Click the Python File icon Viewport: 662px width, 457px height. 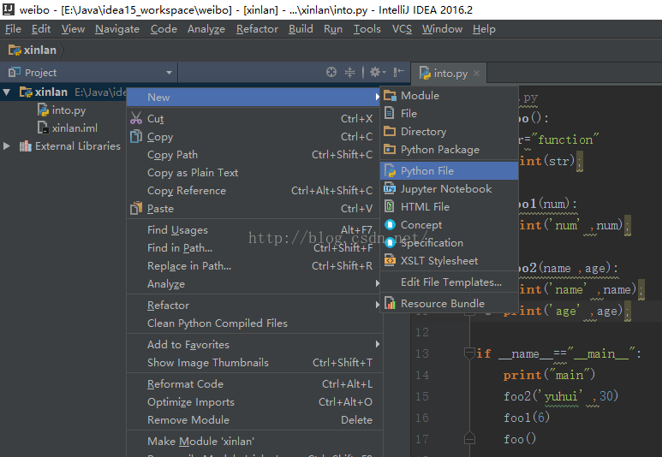pyautogui.click(x=390, y=170)
